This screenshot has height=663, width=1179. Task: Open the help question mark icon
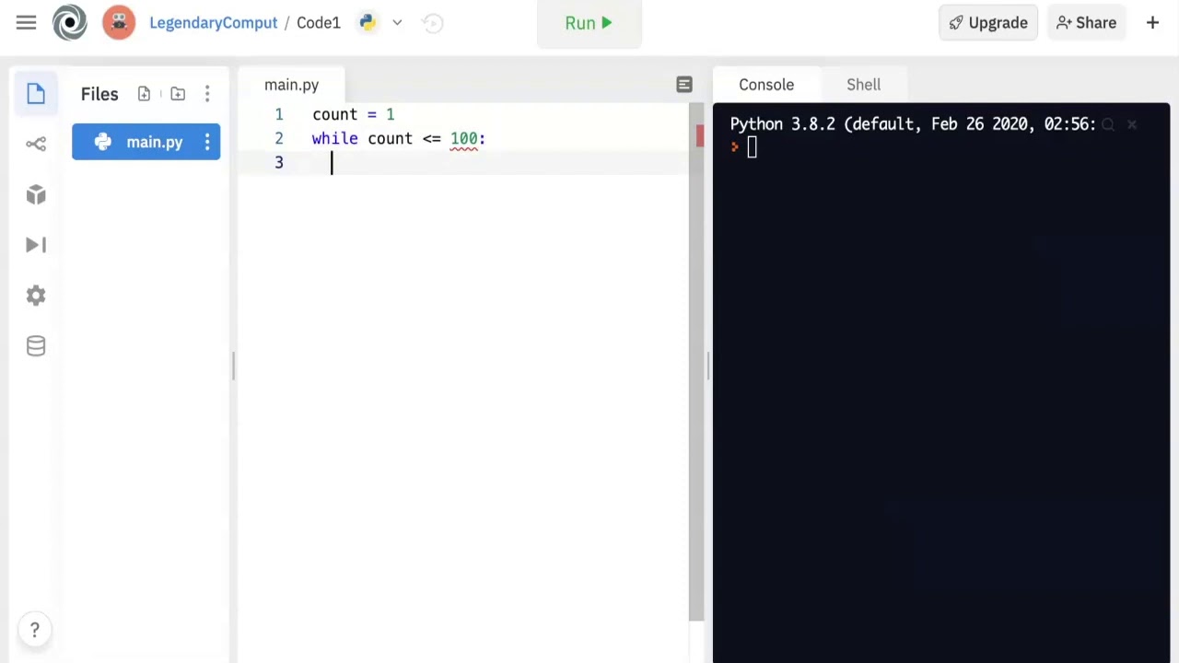[x=35, y=630]
